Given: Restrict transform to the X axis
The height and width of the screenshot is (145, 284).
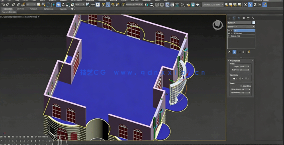Looking at the screenshot, I should 245,5.
